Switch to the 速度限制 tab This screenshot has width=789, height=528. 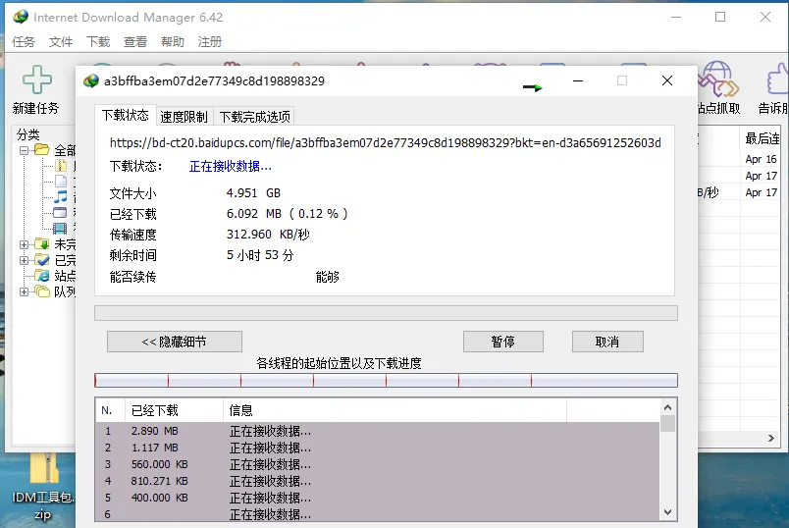pos(184,117)
